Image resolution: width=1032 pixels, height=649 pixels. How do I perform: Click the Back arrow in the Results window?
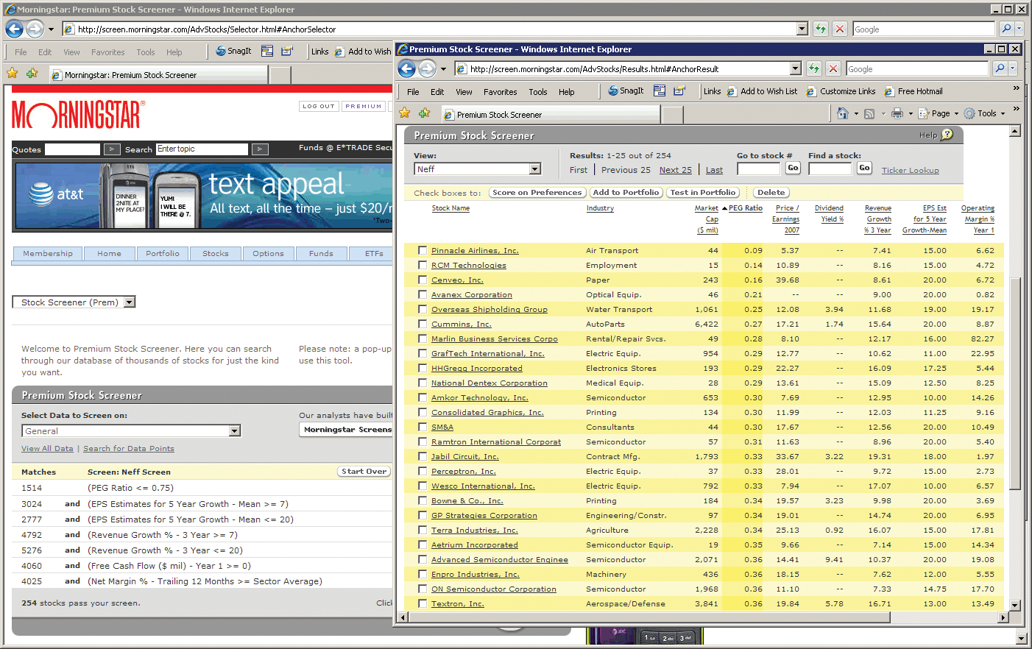click(x=406, y=69)
